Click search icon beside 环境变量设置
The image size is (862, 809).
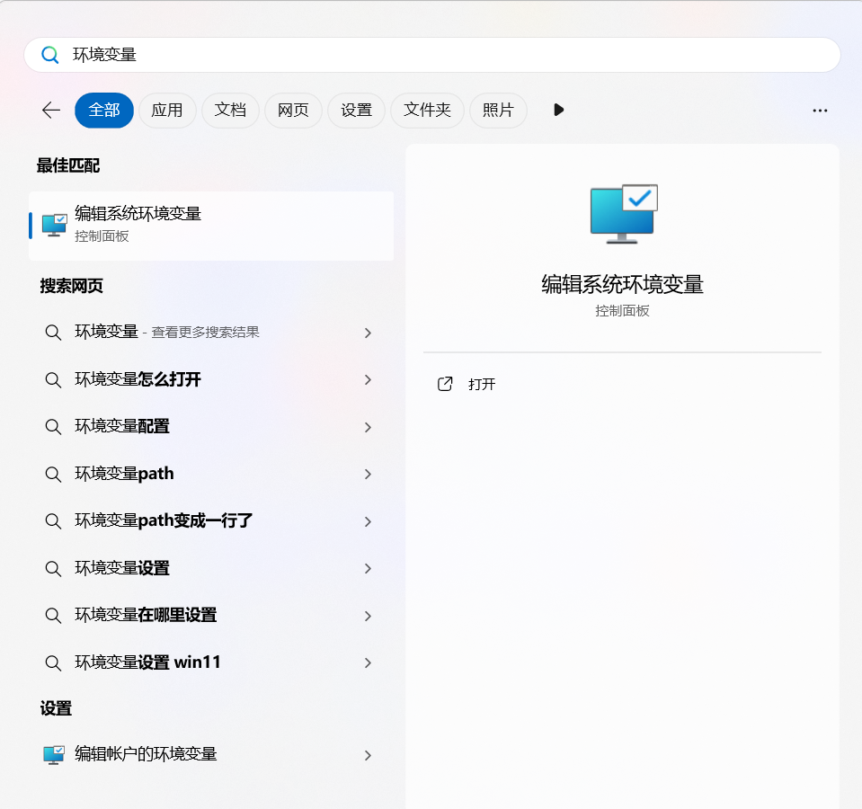tap(53, 568)
